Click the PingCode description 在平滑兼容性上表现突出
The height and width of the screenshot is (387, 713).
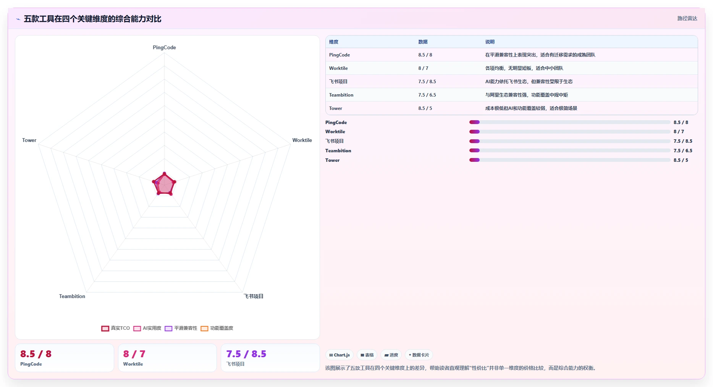[x=540, y=55]
